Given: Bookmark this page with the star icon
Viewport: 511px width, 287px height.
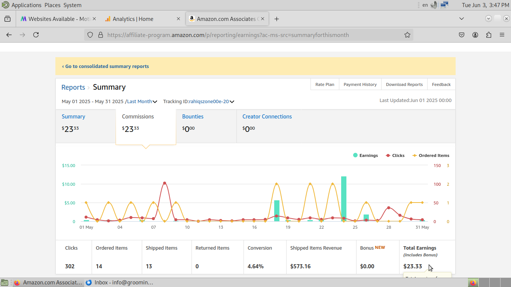Looking at the screenshot, I should point(407,35).
